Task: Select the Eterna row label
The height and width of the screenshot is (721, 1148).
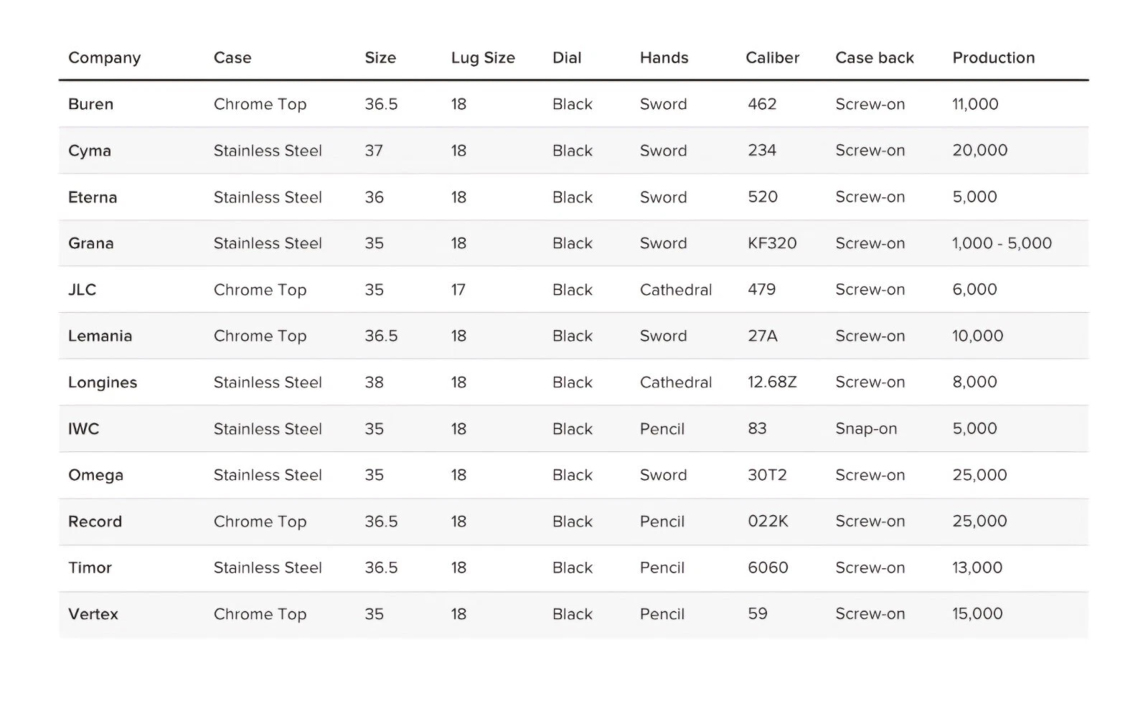Action: [93, 197]
